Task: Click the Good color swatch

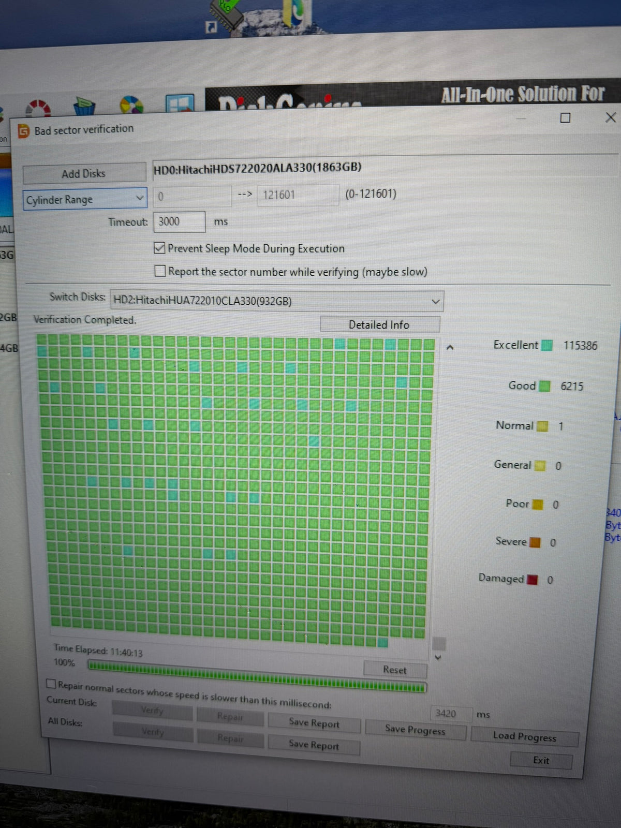Action: click(x=544, y=386)
